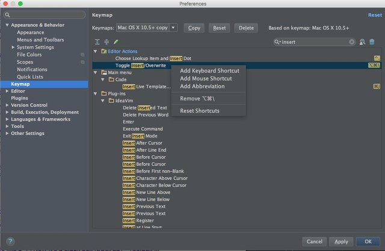This screenshot has height=251, width=385.
Task: Select Keymap in the settings sidebar
Action: 44,84
